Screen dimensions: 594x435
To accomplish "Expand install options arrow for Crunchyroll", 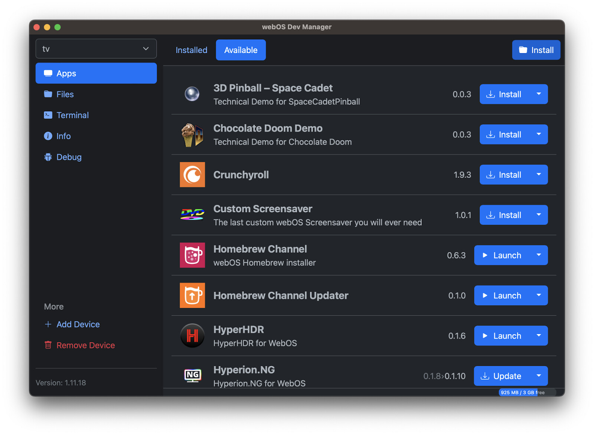I will point(539,174).
